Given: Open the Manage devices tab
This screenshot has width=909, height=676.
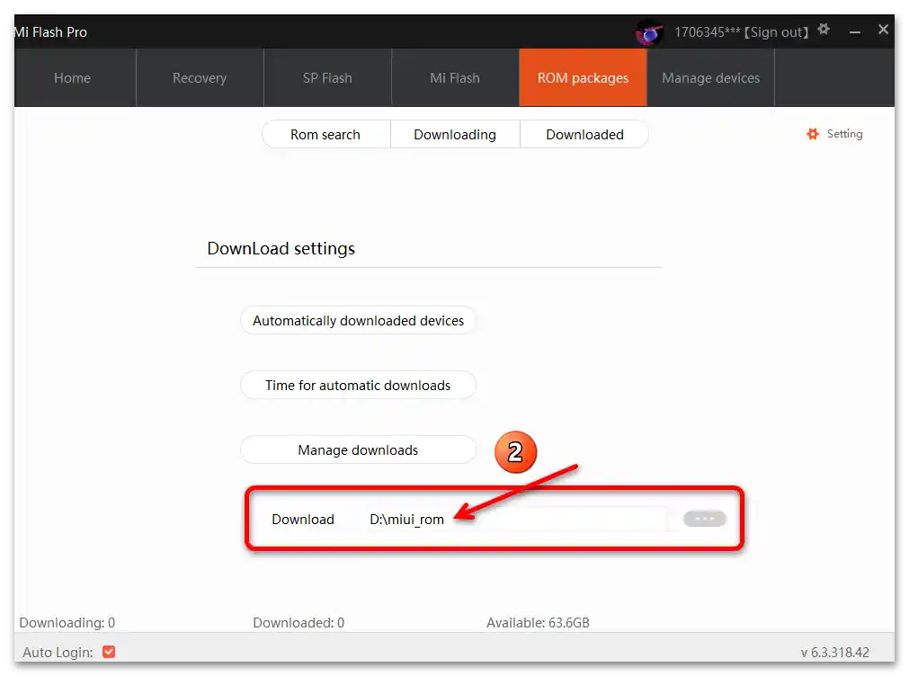Looking at the screenshot, I should 710,77.
